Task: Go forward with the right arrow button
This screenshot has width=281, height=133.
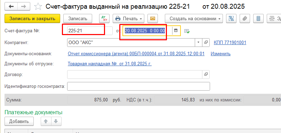Action: click(24, 7)
